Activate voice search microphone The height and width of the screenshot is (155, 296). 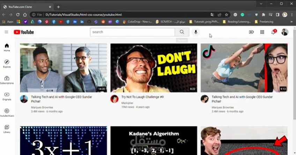(196, 32)
